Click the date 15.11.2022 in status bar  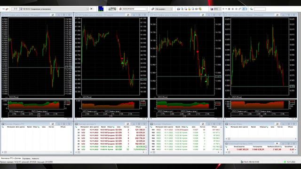291,162
